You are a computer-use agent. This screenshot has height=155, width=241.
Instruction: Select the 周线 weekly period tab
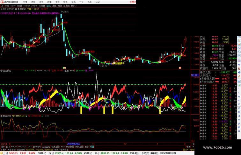click(x=54, y=6)
